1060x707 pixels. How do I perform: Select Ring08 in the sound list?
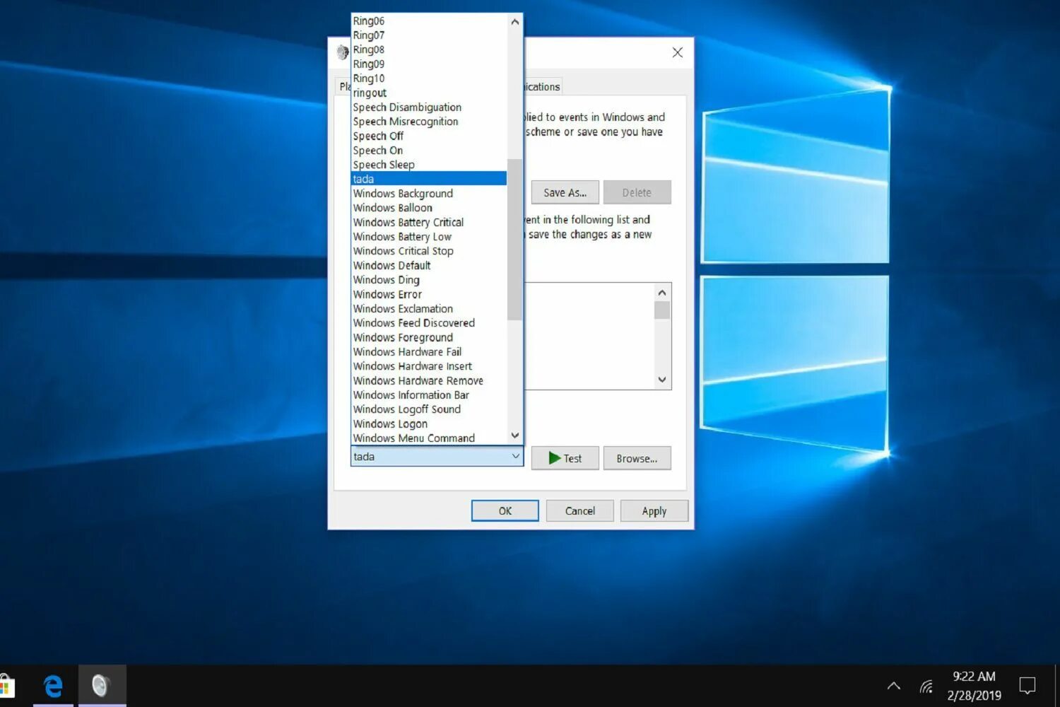click(x=429, y=49)
